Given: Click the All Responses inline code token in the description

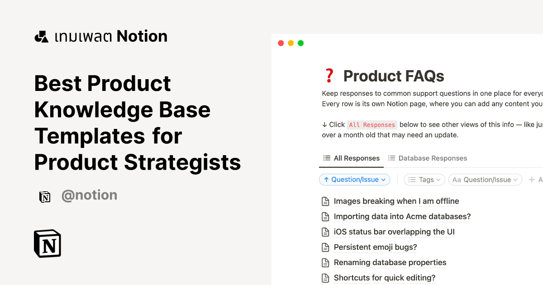Looking at the screenshot, I should coord(372,124).
